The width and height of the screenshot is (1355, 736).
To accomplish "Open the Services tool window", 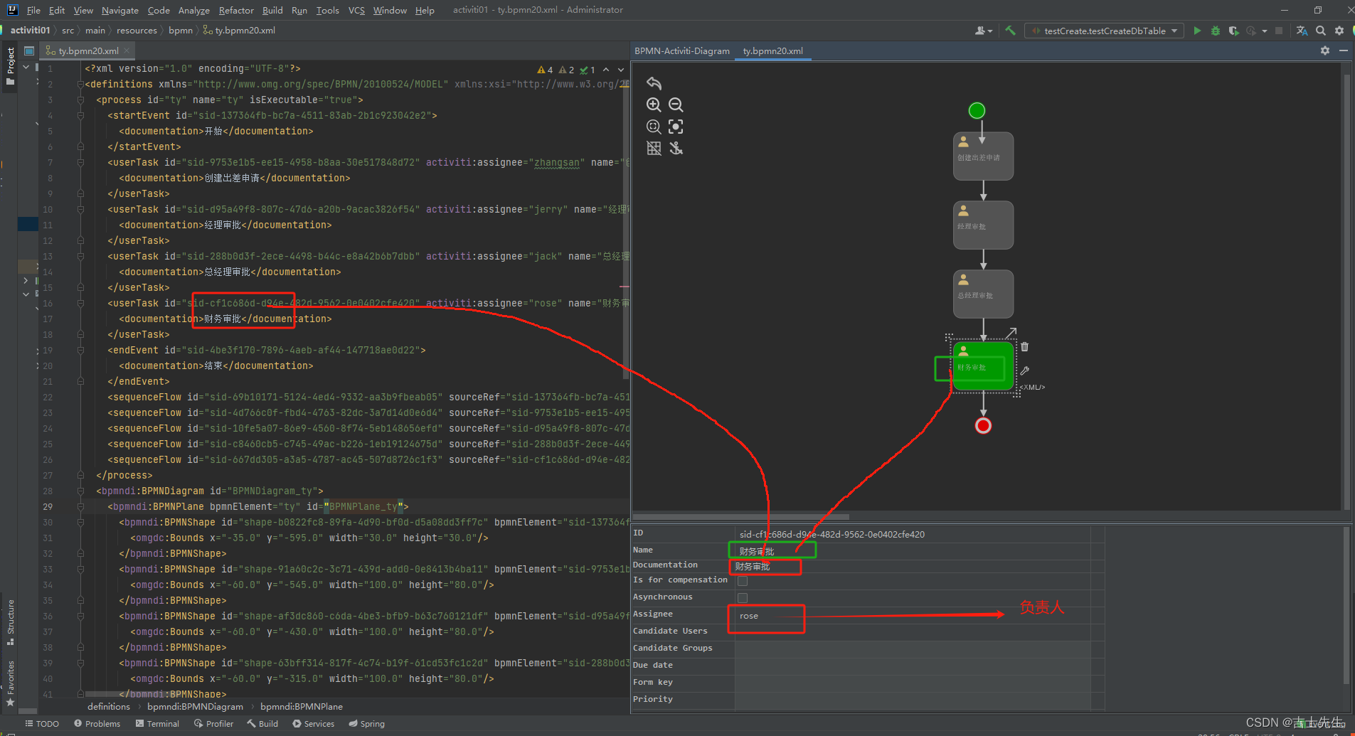I will (x=313, y=723).
